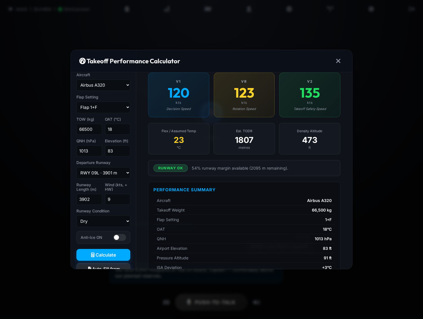Click the QNH 1013 hPa summary row
Screen dimensions: 423x319
[244, 239]
